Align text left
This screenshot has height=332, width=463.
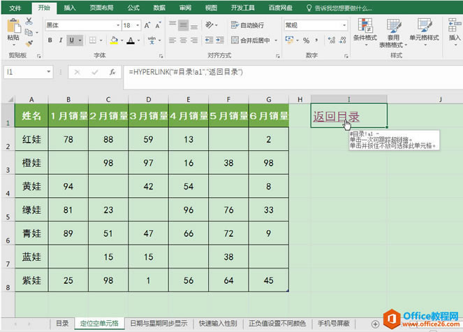[172, 41]
